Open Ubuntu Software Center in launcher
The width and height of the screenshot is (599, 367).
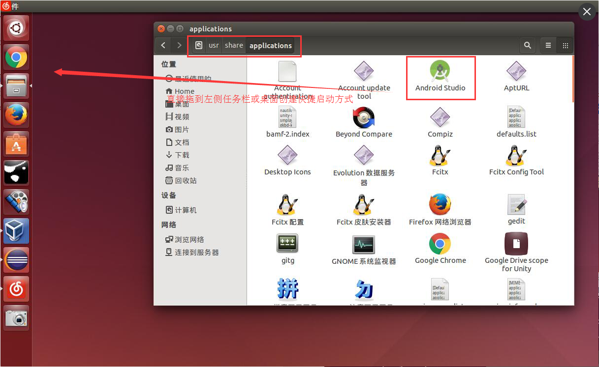(16, 144)
